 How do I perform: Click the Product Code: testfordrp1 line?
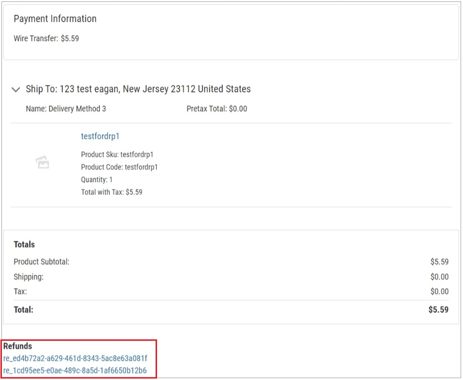tap(119, 167)
